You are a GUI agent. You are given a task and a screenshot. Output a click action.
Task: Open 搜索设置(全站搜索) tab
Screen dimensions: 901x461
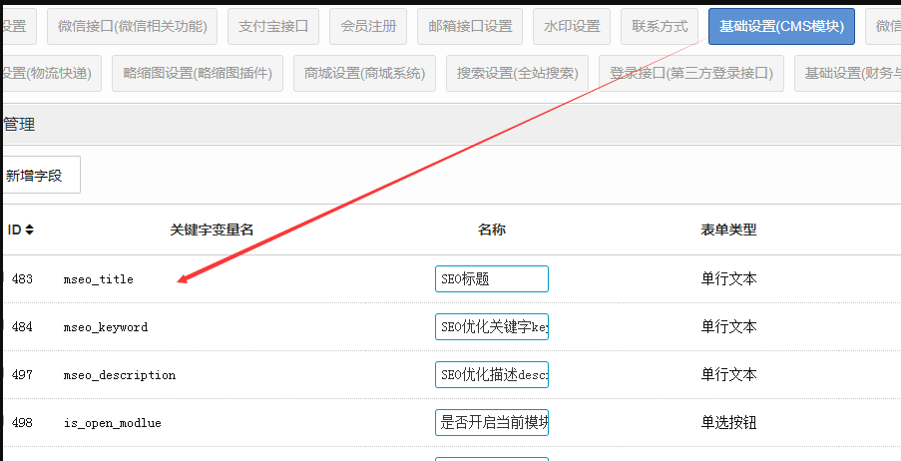[x=517, y=74]
